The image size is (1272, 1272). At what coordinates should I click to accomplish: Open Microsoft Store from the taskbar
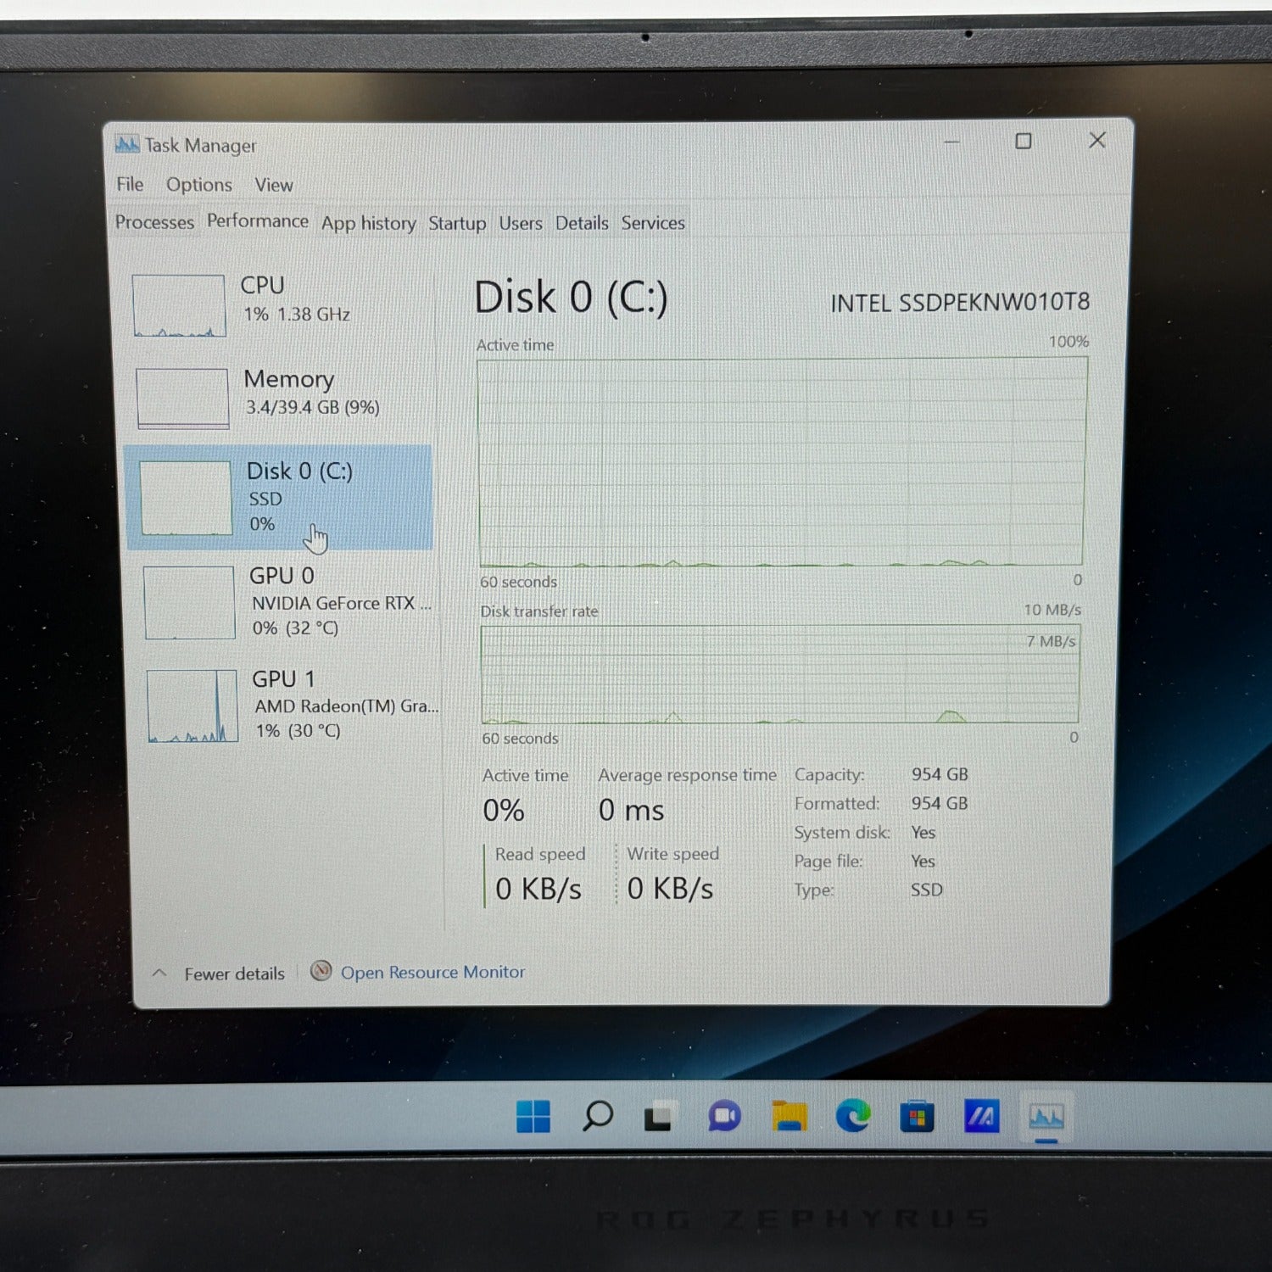(x=917, y=1118)
